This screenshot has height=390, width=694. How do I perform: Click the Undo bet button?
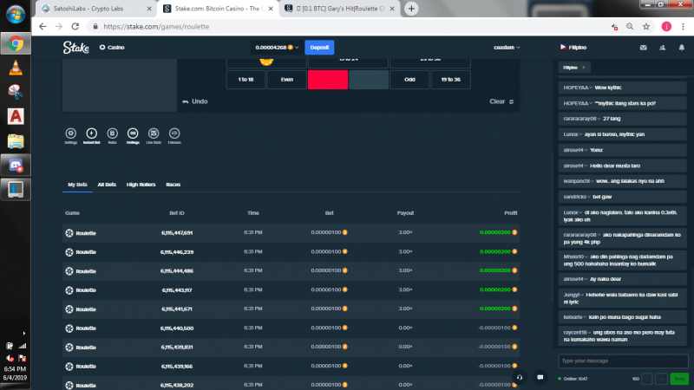pos(195,101)
